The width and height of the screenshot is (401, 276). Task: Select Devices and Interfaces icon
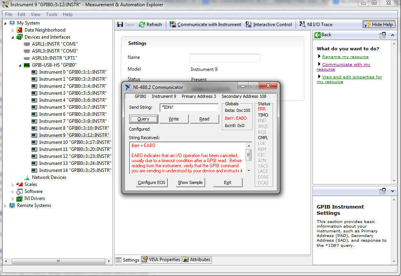[x=20, y=37]
